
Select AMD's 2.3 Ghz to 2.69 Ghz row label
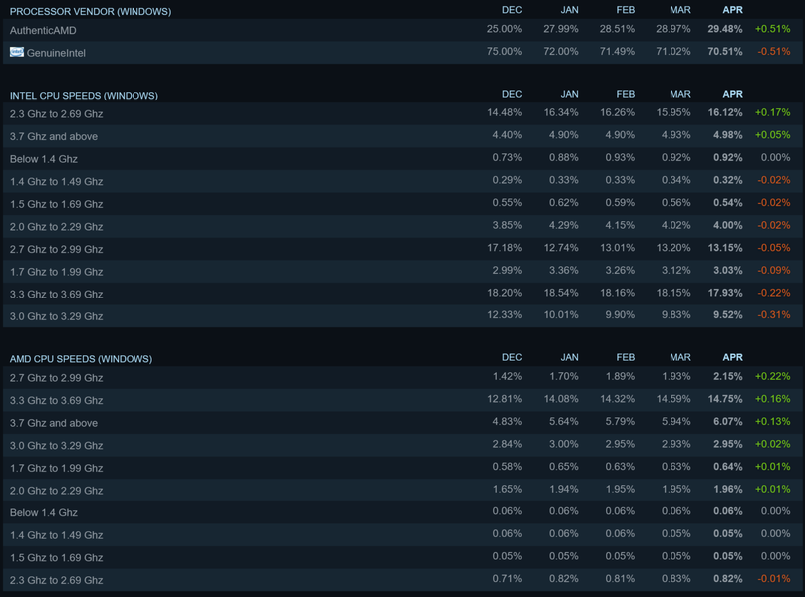56,580
